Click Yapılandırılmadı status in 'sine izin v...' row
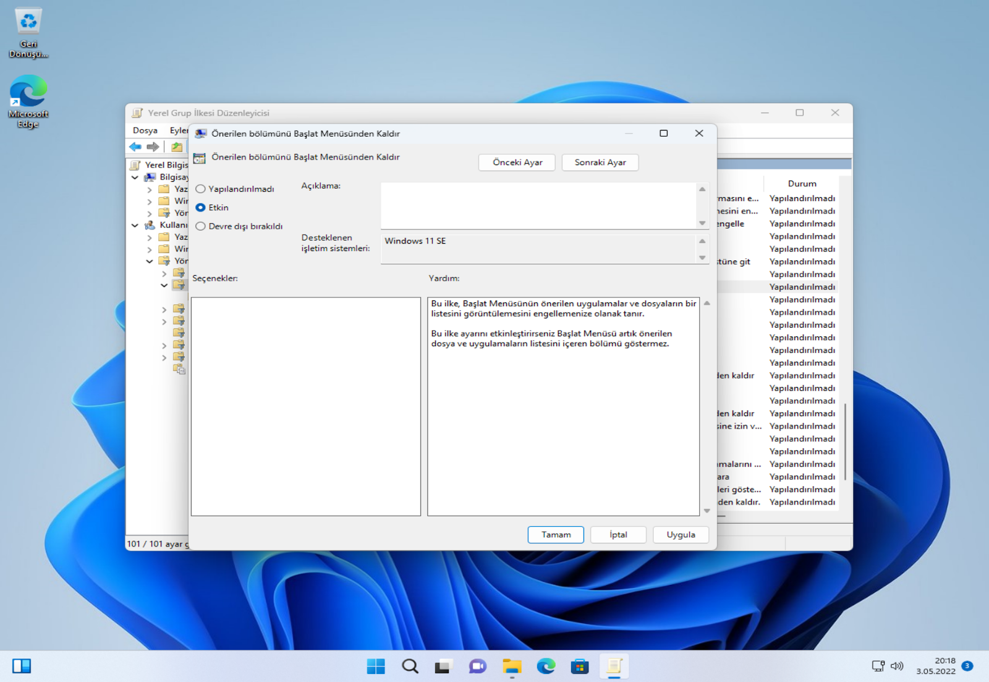989x682 pixels. pos(802,426)
